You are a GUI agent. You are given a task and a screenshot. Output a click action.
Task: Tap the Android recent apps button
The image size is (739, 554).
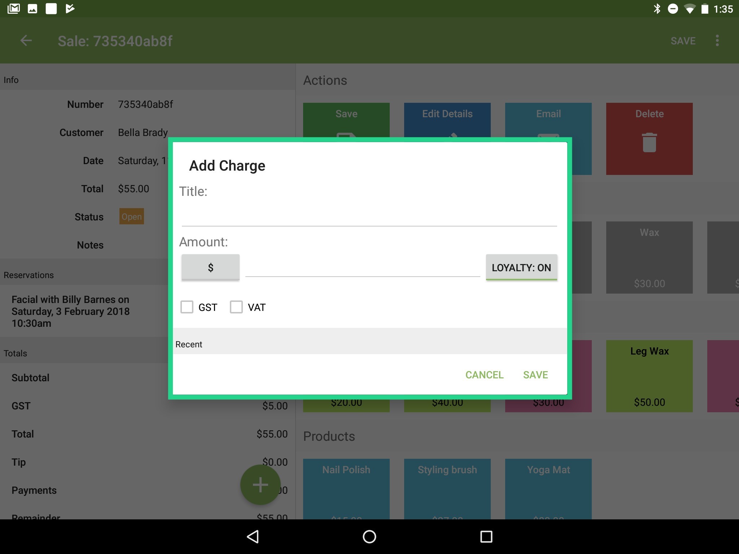coord(486,537)
